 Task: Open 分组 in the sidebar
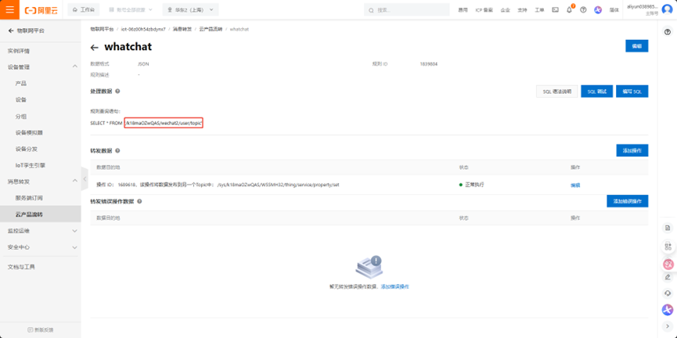click(20, 116)
